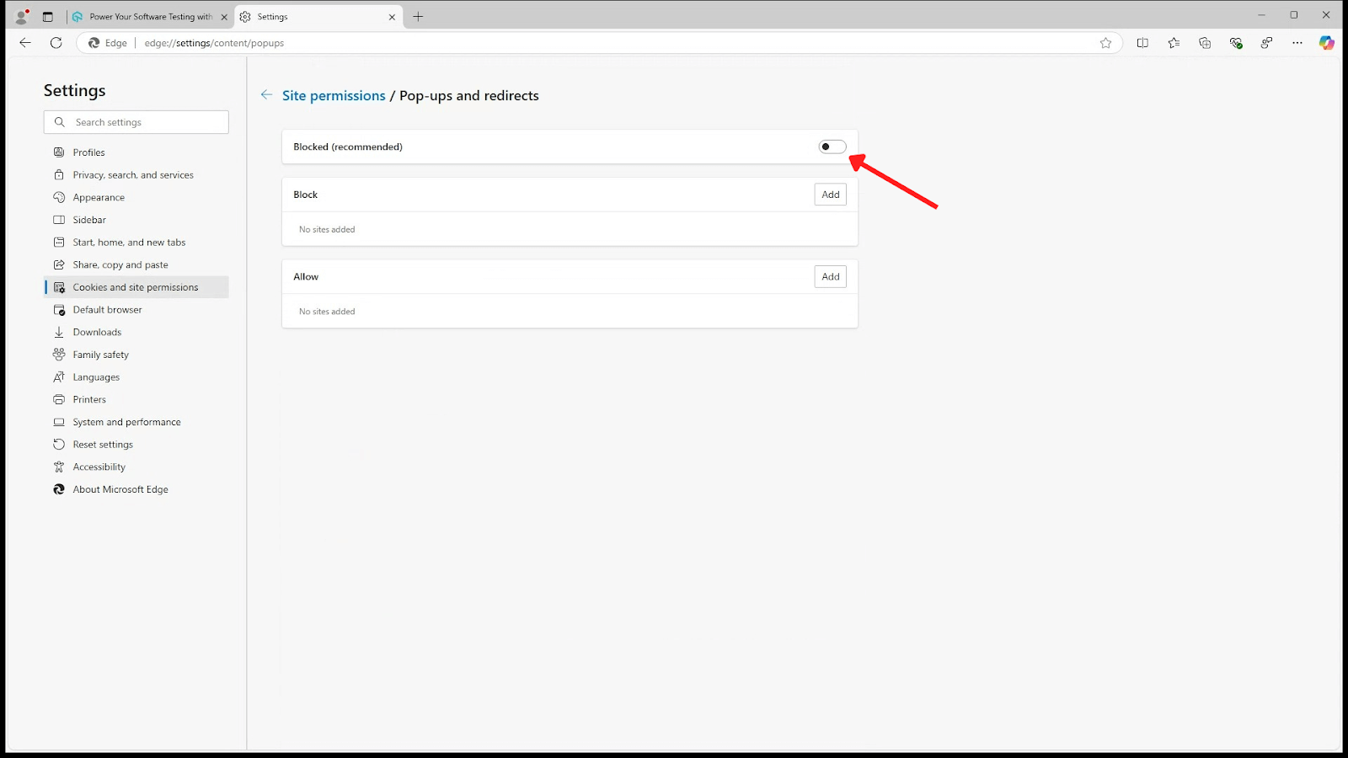
Task: Click the Copilot icon
Action: pyautogui.click(x=1326, y=43)
